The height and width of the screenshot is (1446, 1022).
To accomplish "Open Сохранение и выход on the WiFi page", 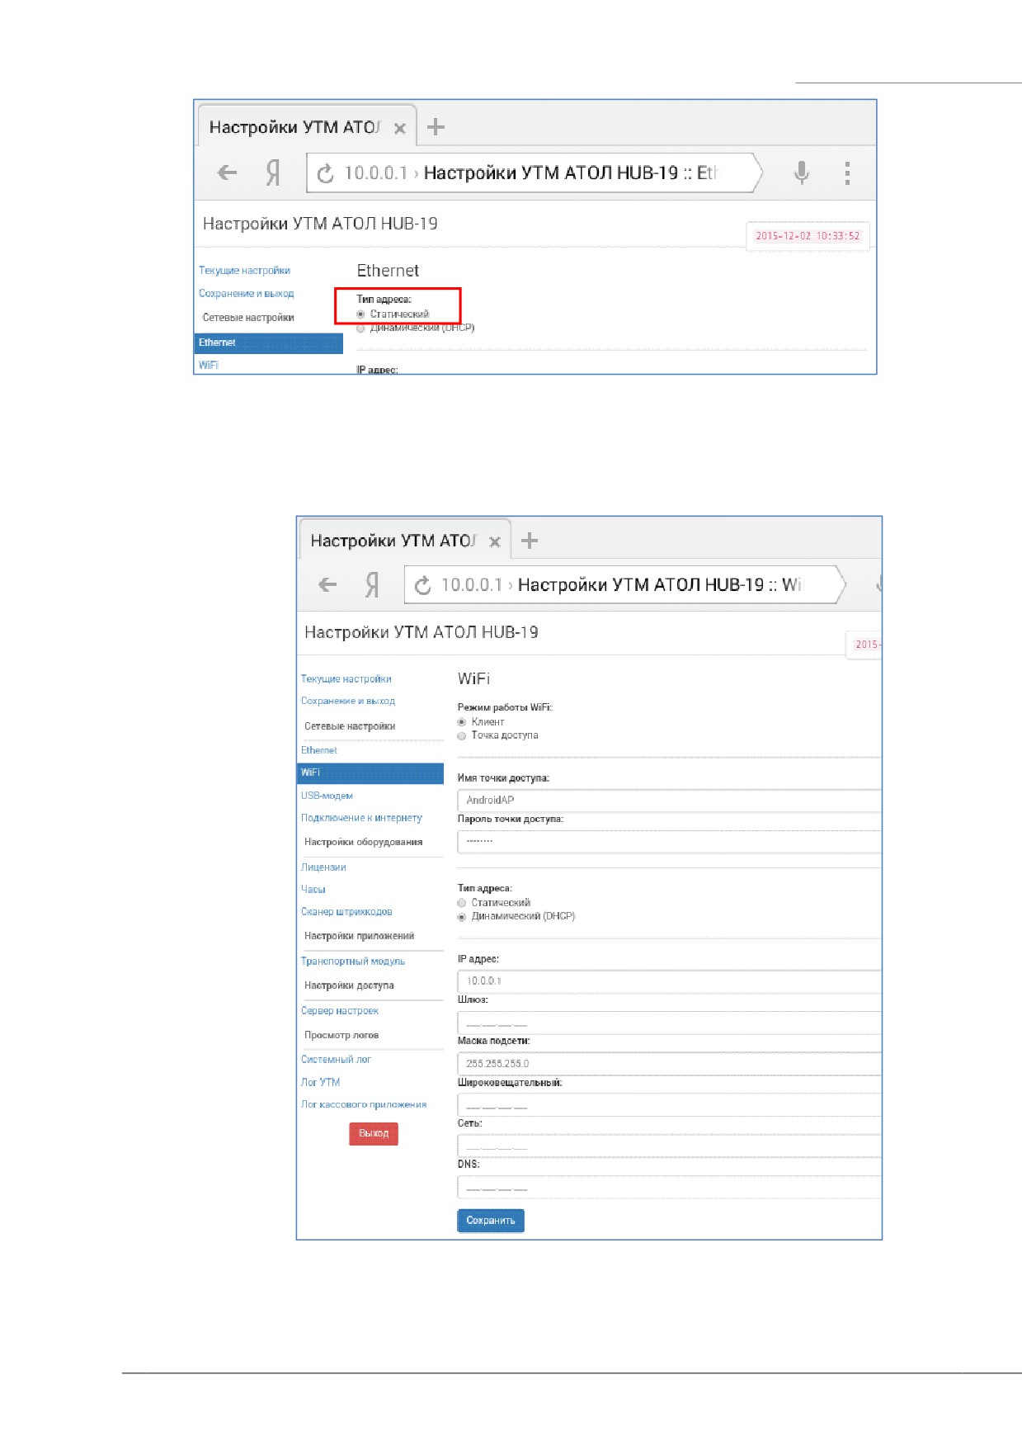I will click(x=348, y=701).
